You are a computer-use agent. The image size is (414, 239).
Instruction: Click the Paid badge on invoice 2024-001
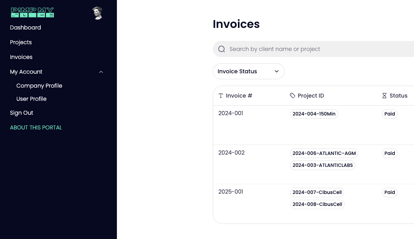pos(390,114)
